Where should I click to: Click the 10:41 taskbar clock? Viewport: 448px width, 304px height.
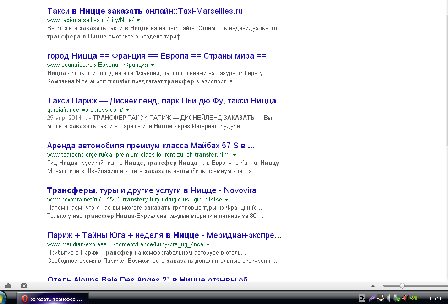click(435, 299)
